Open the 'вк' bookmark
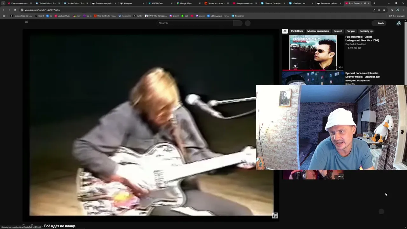 [49, 16]
